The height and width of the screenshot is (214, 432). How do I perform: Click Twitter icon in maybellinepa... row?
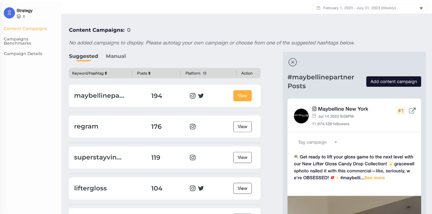pyautogui.click(x=201, y=96)
